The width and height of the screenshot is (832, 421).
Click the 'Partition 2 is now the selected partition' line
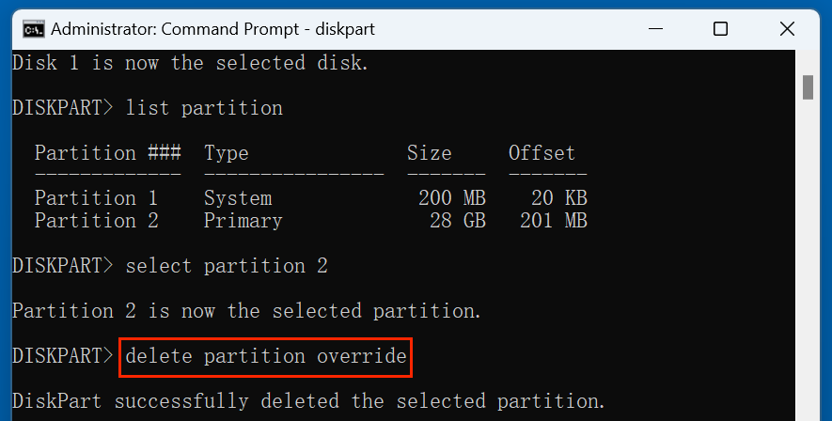pos(246,311)
